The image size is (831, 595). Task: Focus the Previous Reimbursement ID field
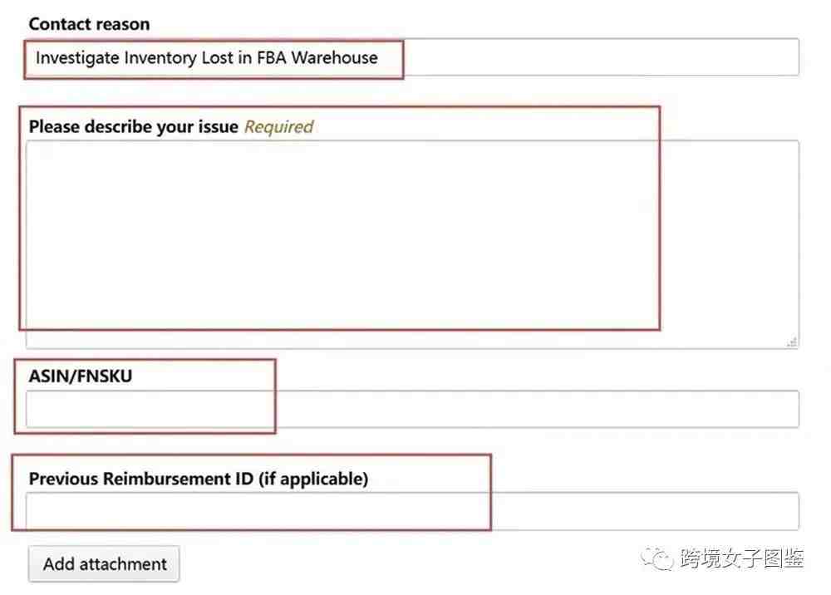[412, 511]
